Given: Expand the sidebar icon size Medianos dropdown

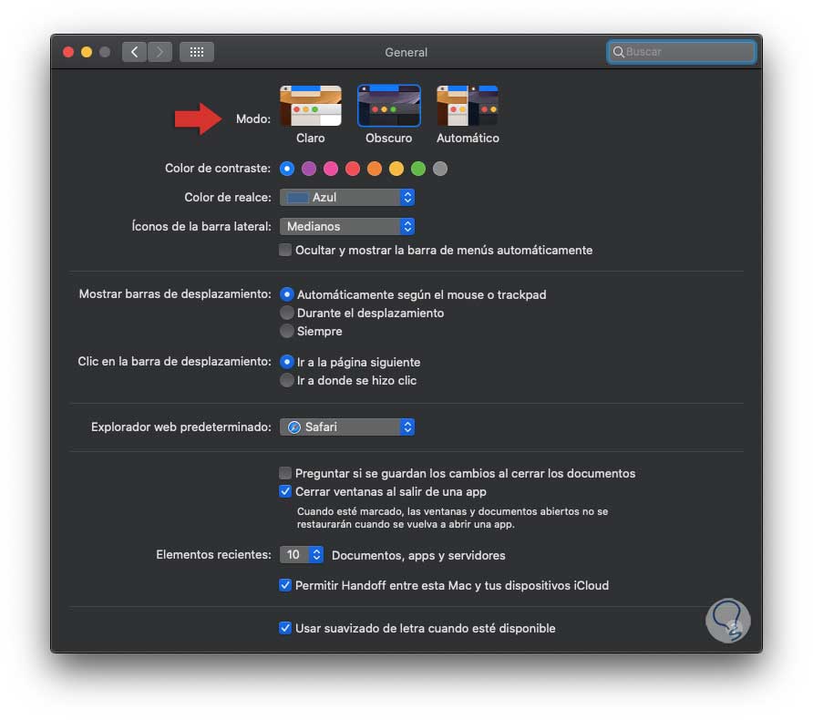Looking at the screenshot, I should 347,227.
